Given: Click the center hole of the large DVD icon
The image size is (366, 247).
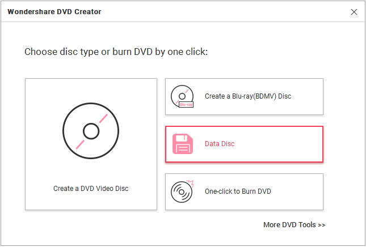Looking at the screenshot, I should tap(91, 131).
